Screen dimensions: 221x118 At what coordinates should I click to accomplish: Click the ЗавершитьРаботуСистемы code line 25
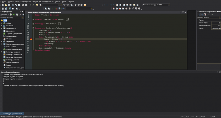pos(55,48)
